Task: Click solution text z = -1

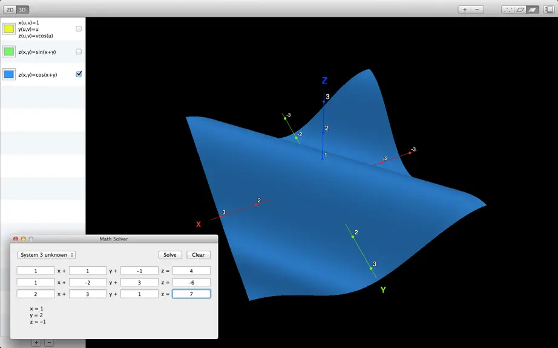Action: click(38, 322)
